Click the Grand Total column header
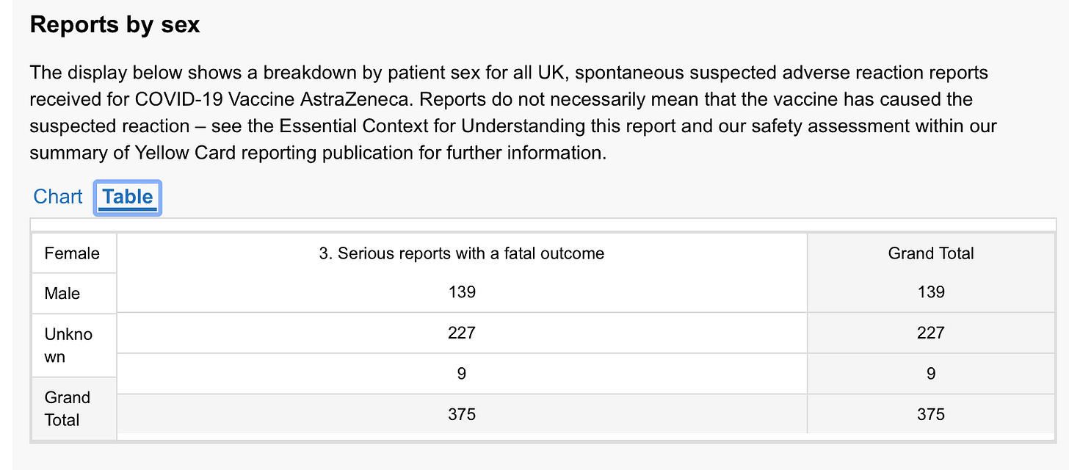 coord(931,253)
